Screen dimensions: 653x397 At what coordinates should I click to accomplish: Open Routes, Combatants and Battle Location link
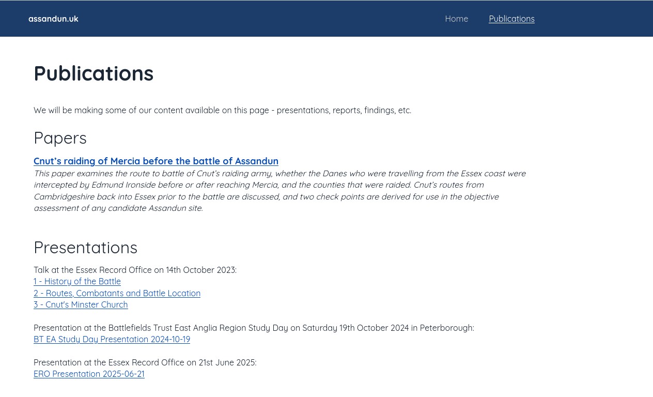(117, 293)
